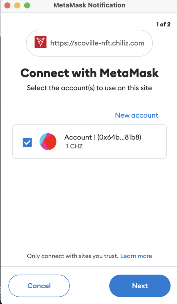This screenshot has height=304, width=177.
Task: Click the scoville-nft.chiliz.com URL text
Action: (97, 43)
